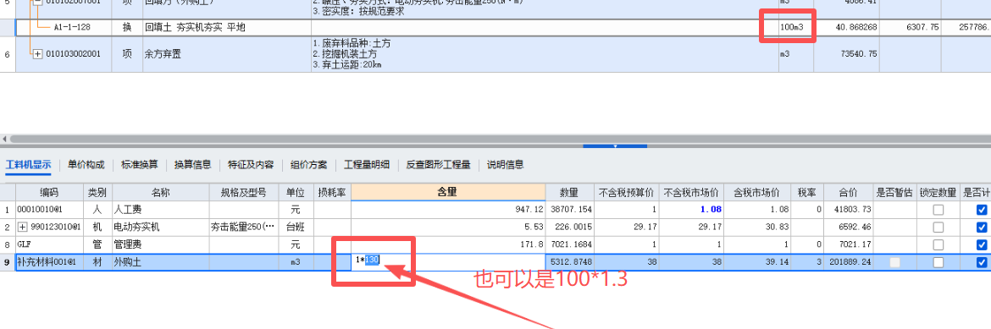
Task: Click the 损耗率 column header
Action: tap(332, 192)
